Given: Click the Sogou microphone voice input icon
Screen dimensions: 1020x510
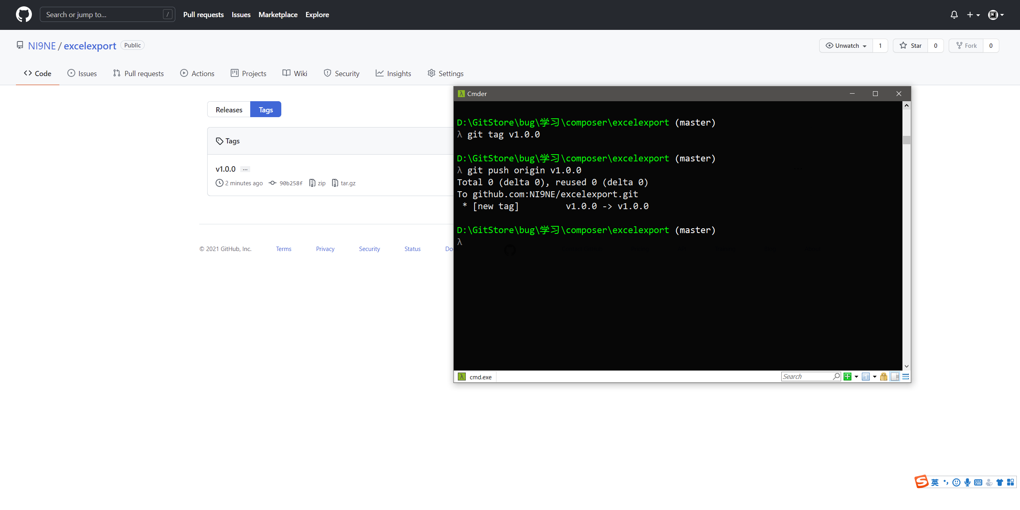Looking at the screenshot, I should 967,483.
